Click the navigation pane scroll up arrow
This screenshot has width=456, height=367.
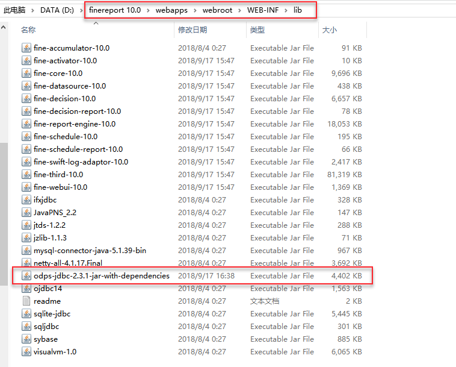4,28
